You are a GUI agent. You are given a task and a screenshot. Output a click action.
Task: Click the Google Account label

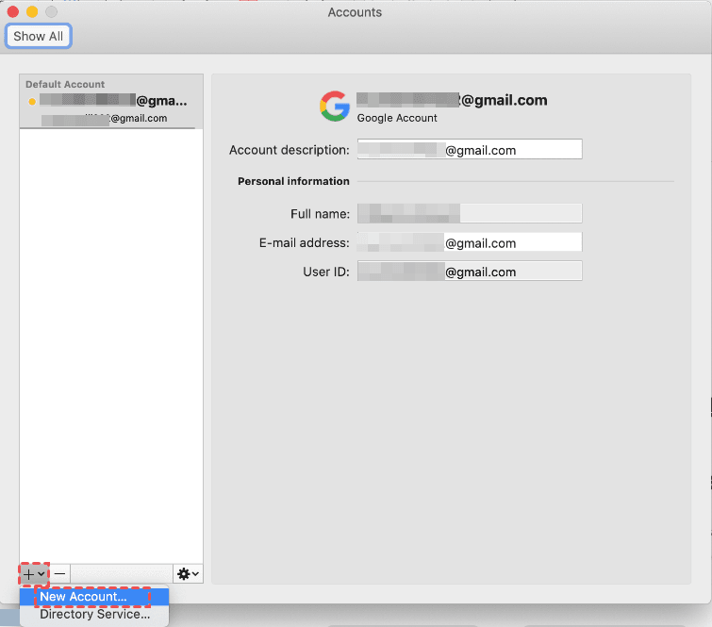pyautogui.click(x=397, y=118)
